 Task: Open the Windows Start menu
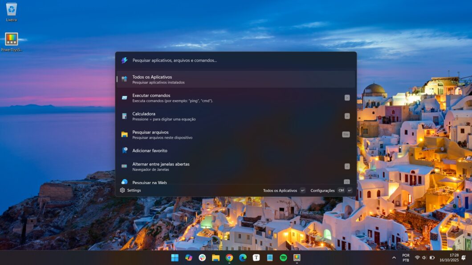point(175,258)
